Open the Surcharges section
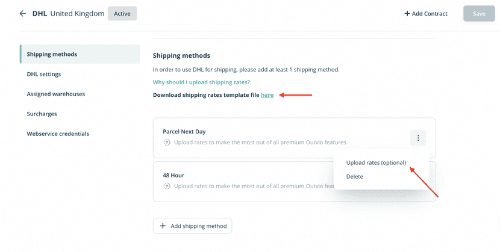The height and width of the screenshot is (252, 500). click(x=42, y=114)
